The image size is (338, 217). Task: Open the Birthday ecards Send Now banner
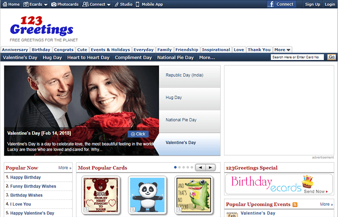(x=279, y=185)
